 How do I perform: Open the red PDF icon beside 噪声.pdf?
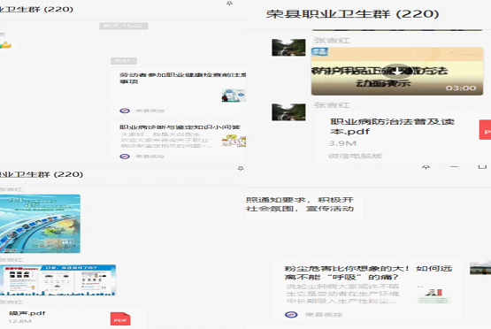coord(120,319)
